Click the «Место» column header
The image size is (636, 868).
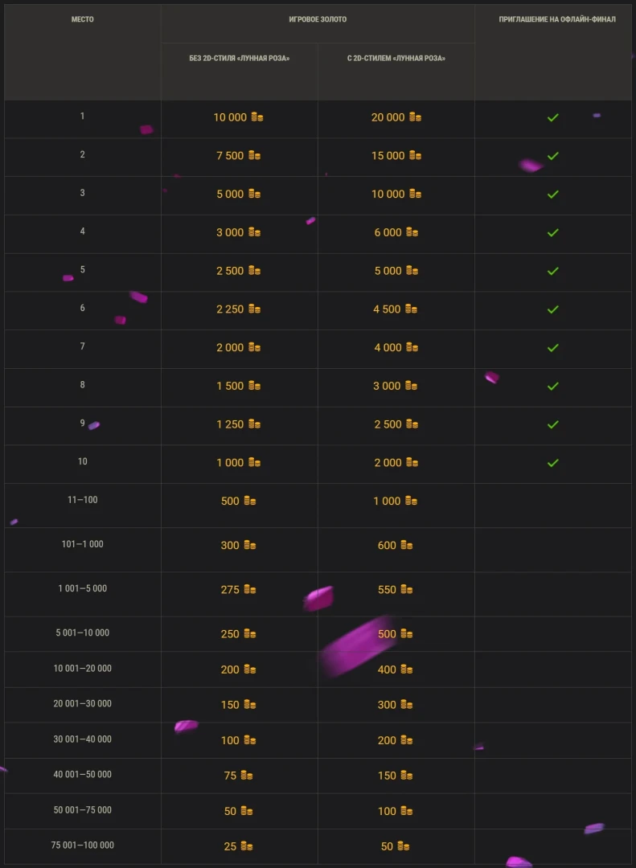(82, 20)
